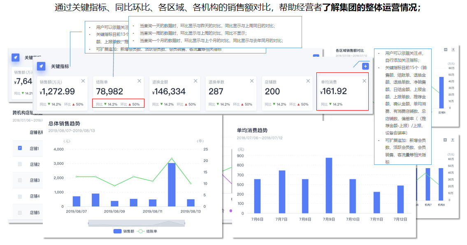The width and height of the screenshot is (467, 245).
Task: Click the 2019/08/11 x-axis label
Action: 153,211
